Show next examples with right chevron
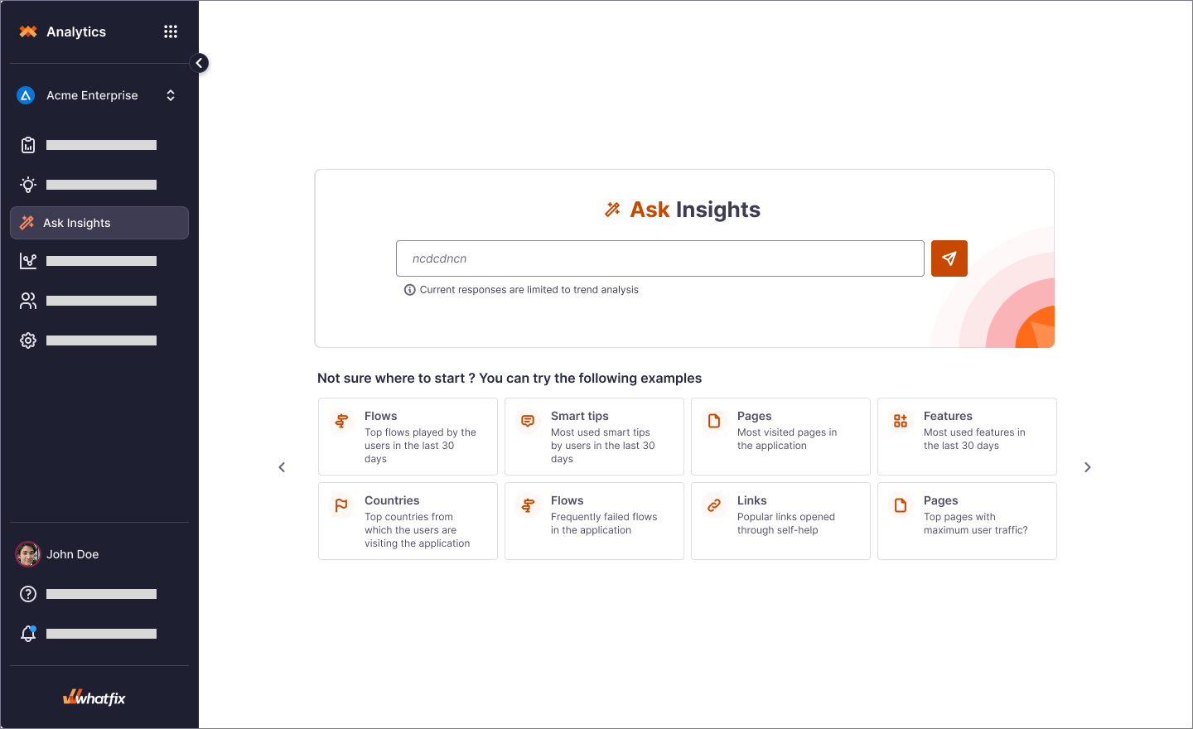The height and width of the screenshot is (729, 1193). point(1088,467)
